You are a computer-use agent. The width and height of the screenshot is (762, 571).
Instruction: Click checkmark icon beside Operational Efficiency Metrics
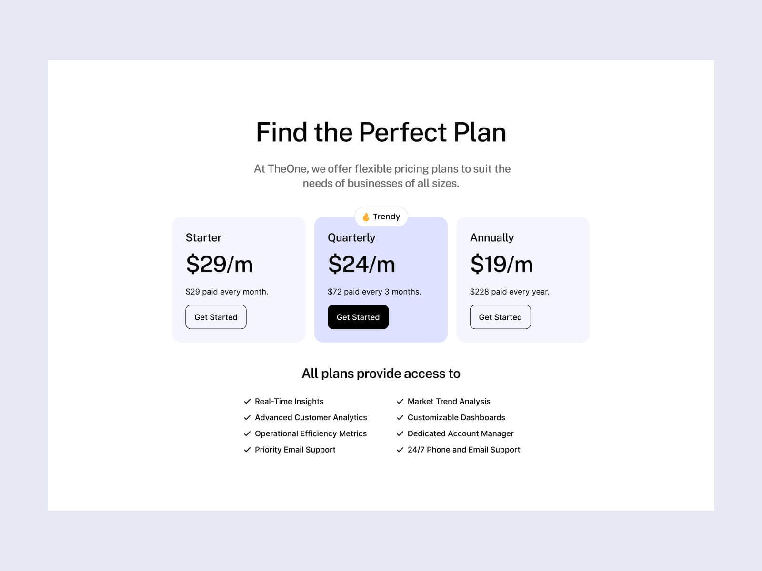247,434
